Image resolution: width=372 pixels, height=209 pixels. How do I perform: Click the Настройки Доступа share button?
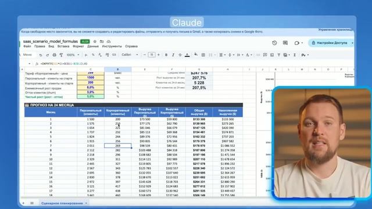(x=330, y=43)
